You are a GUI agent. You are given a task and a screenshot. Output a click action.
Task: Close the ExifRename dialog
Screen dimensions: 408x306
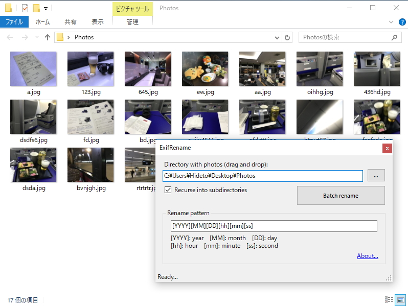pyautogui.click(x=387, y=149)
